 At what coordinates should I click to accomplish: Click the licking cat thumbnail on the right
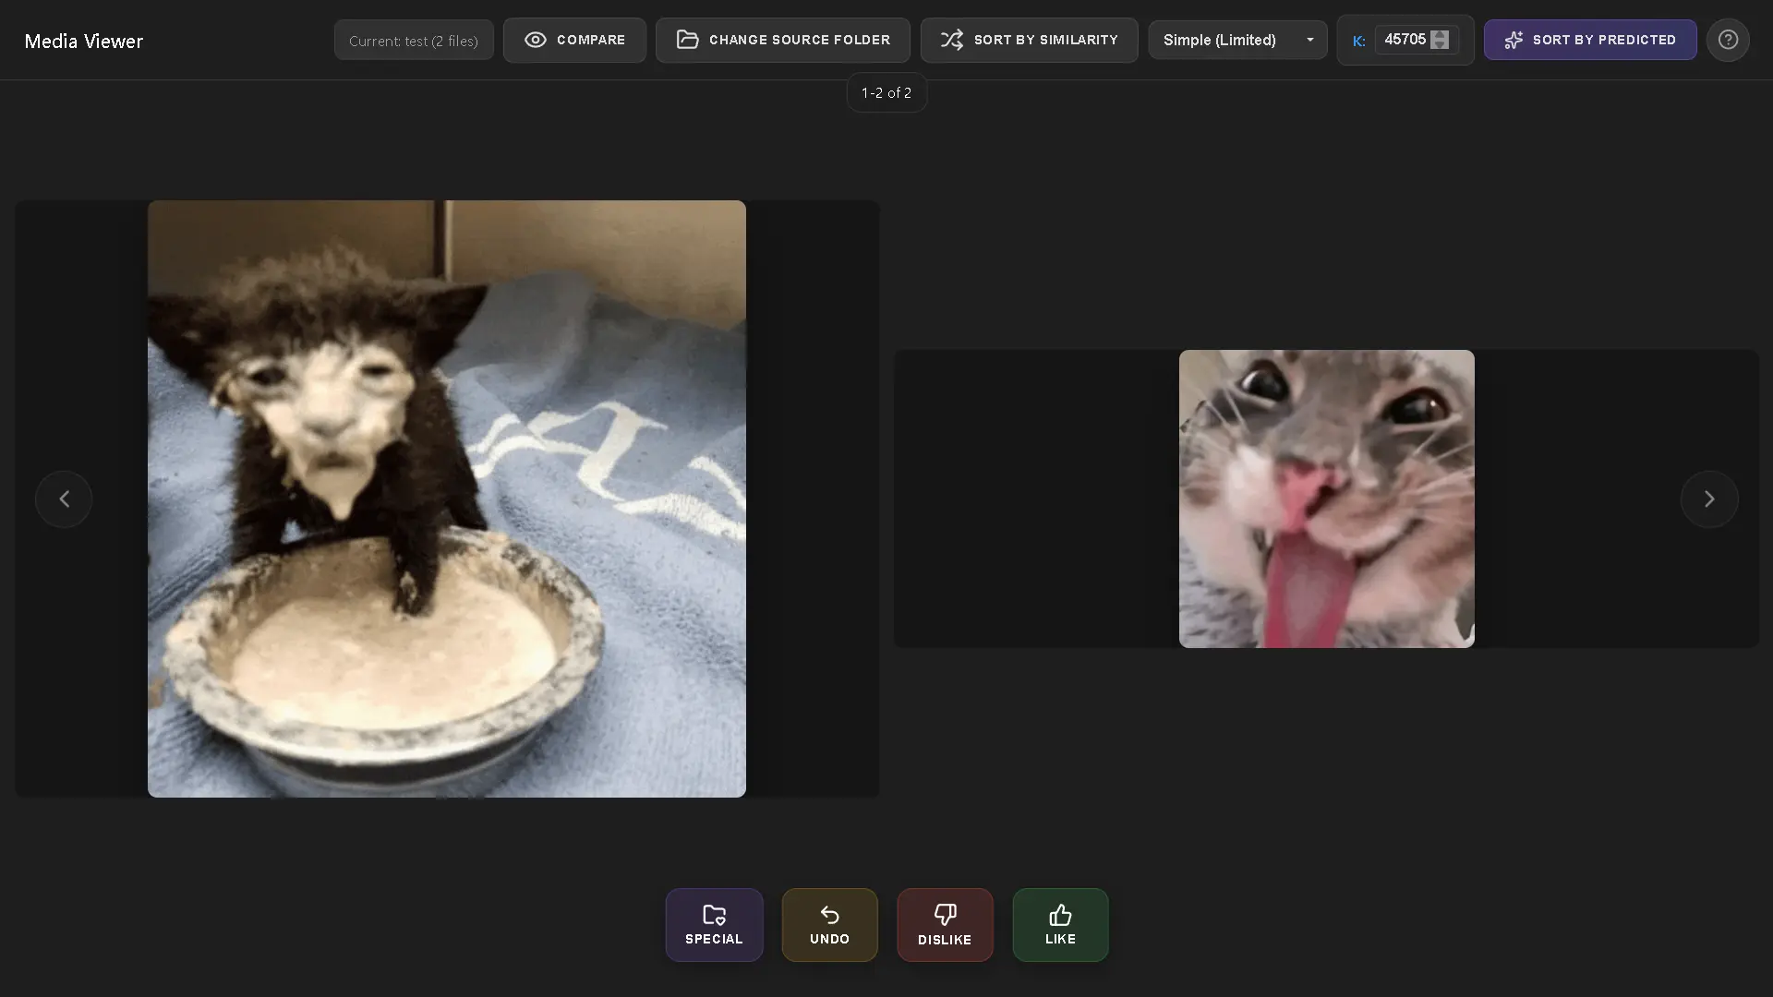tap(1325, 498)
